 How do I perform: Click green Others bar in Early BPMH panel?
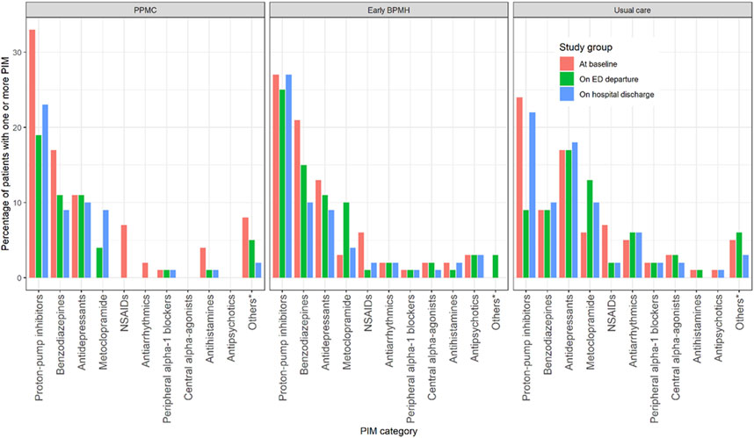pyautogui.click(x=496, y=267)
